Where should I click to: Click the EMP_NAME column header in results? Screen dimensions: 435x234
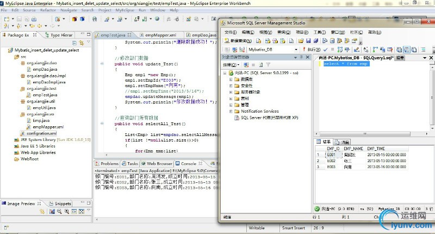click(x=353, y=149)
